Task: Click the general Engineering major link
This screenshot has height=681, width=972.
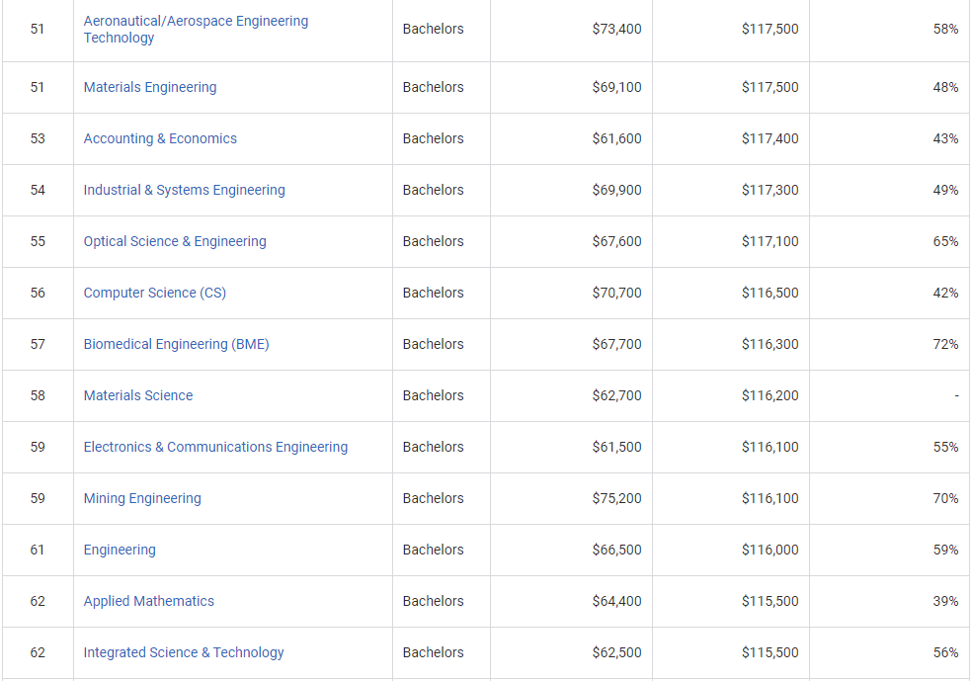Action: click(120, 550)
